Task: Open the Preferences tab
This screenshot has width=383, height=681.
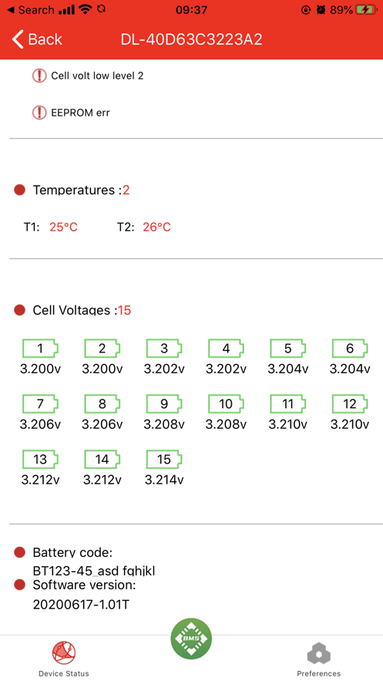Action: (x=319, y=659)
